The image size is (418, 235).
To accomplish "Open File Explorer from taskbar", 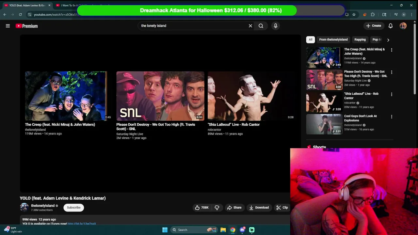I will [223, 230].
